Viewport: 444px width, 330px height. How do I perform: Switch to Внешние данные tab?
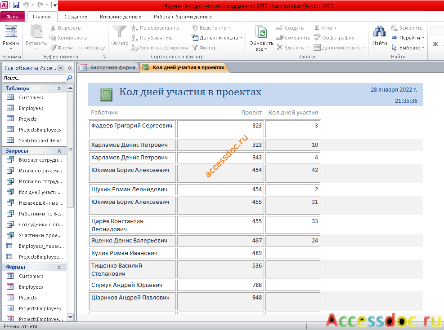(121, 17)
